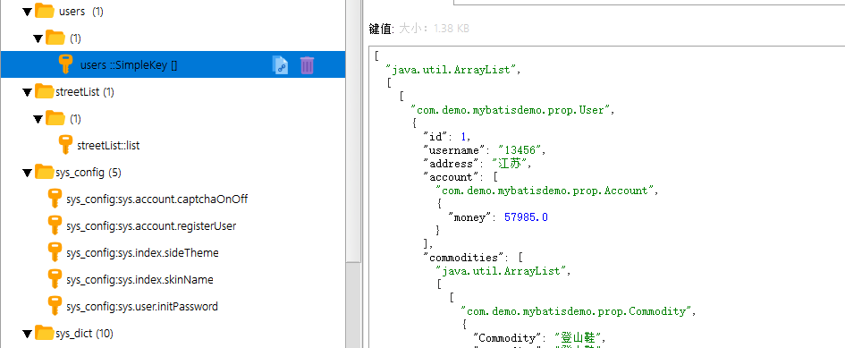Click the "com.demo.mybatisdemo.prop.Account" string

click(x=545, y=191)
